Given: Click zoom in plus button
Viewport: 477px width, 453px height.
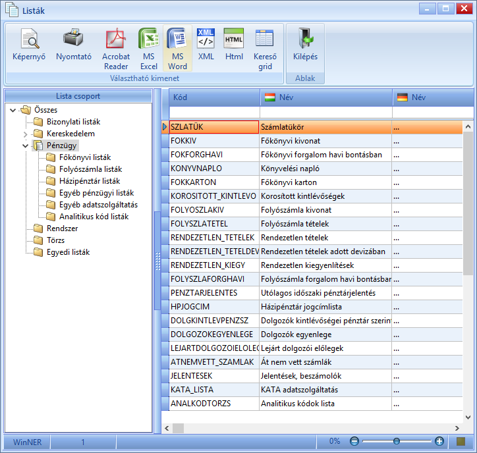Looking at the screenshot, I should [x=439, y=441].
